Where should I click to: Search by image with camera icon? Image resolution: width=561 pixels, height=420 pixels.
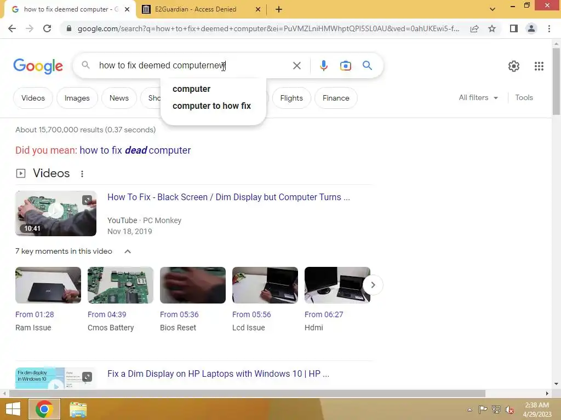coord(345,66)
